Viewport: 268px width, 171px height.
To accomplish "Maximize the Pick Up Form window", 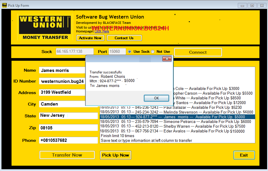I will click(252, 5).
